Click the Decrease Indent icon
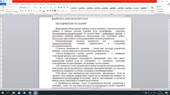This screenshot has width=170, height=95. pyautogui.click(x=59, y=8)
